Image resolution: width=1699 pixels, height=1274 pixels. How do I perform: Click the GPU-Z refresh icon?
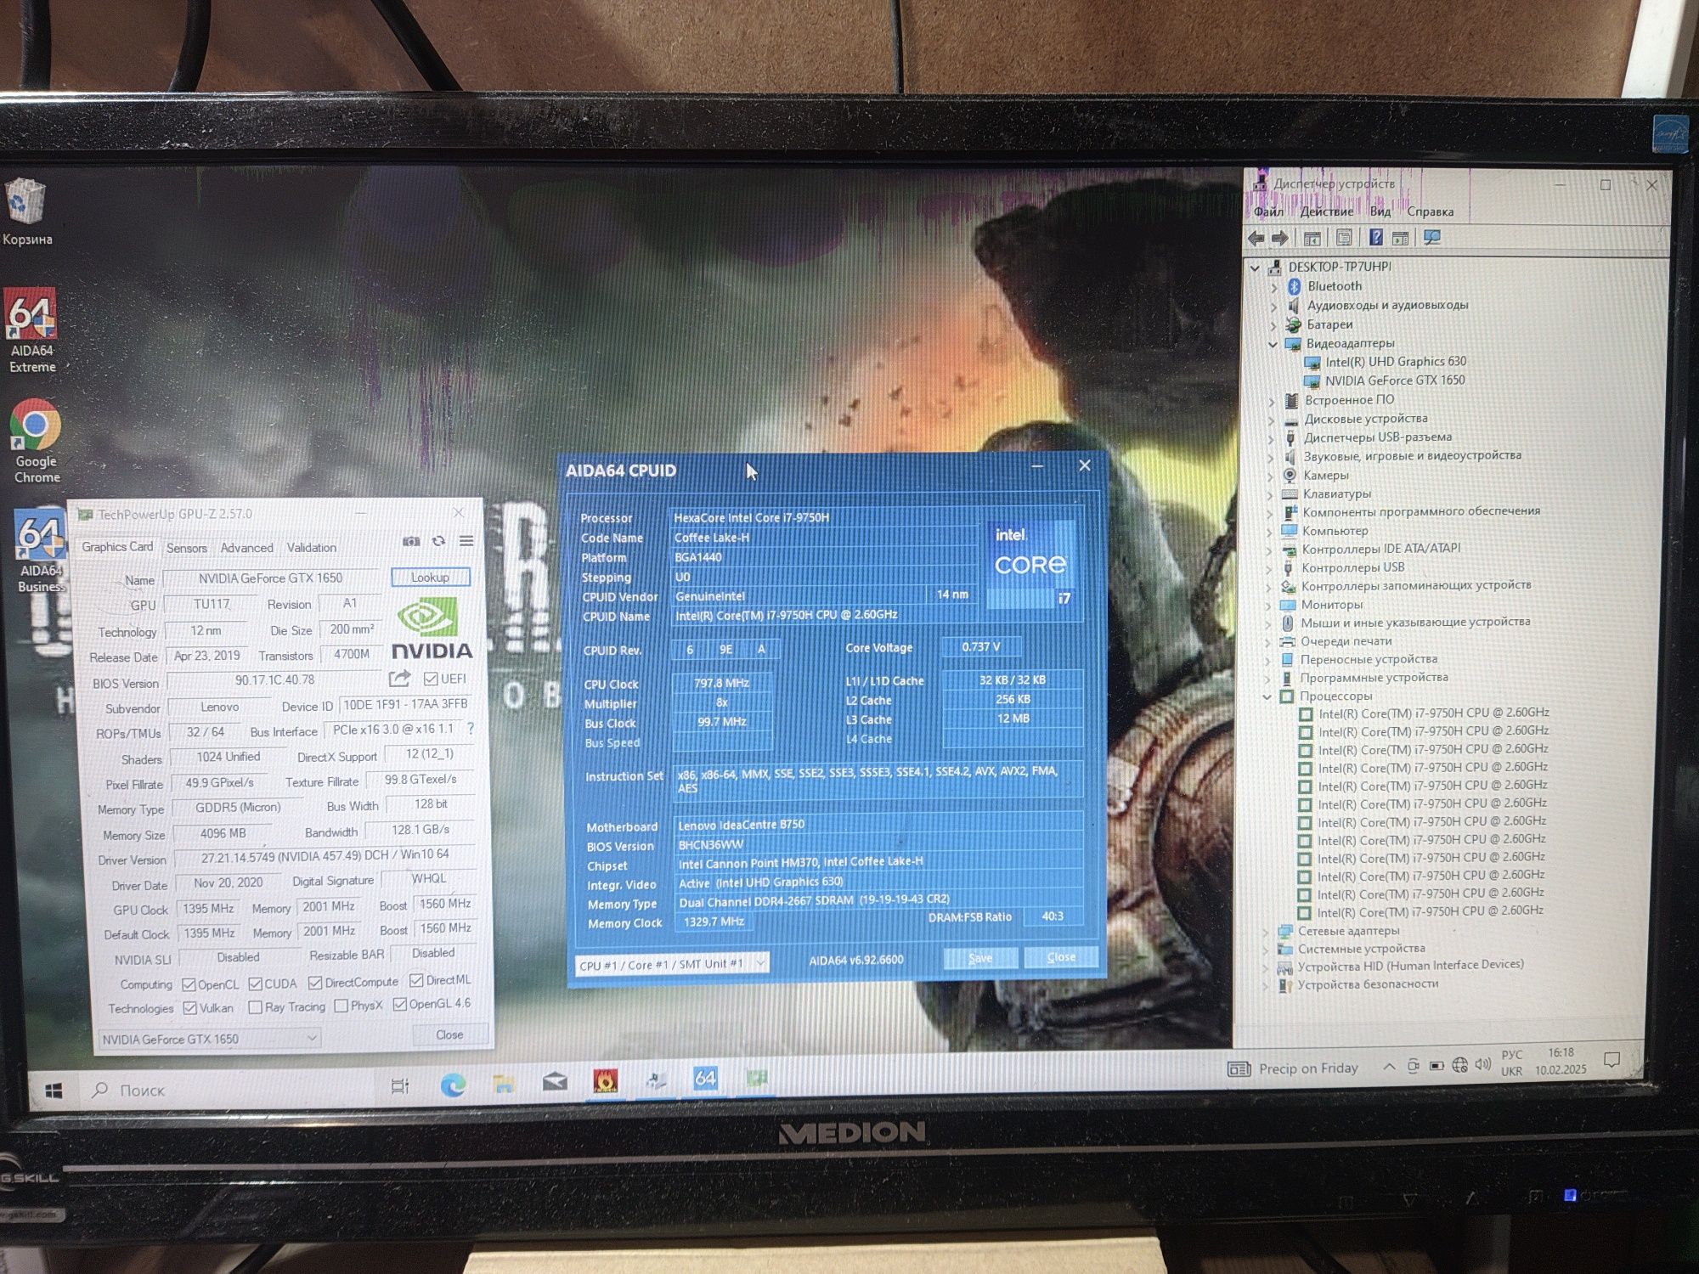[x=438, y=541]
